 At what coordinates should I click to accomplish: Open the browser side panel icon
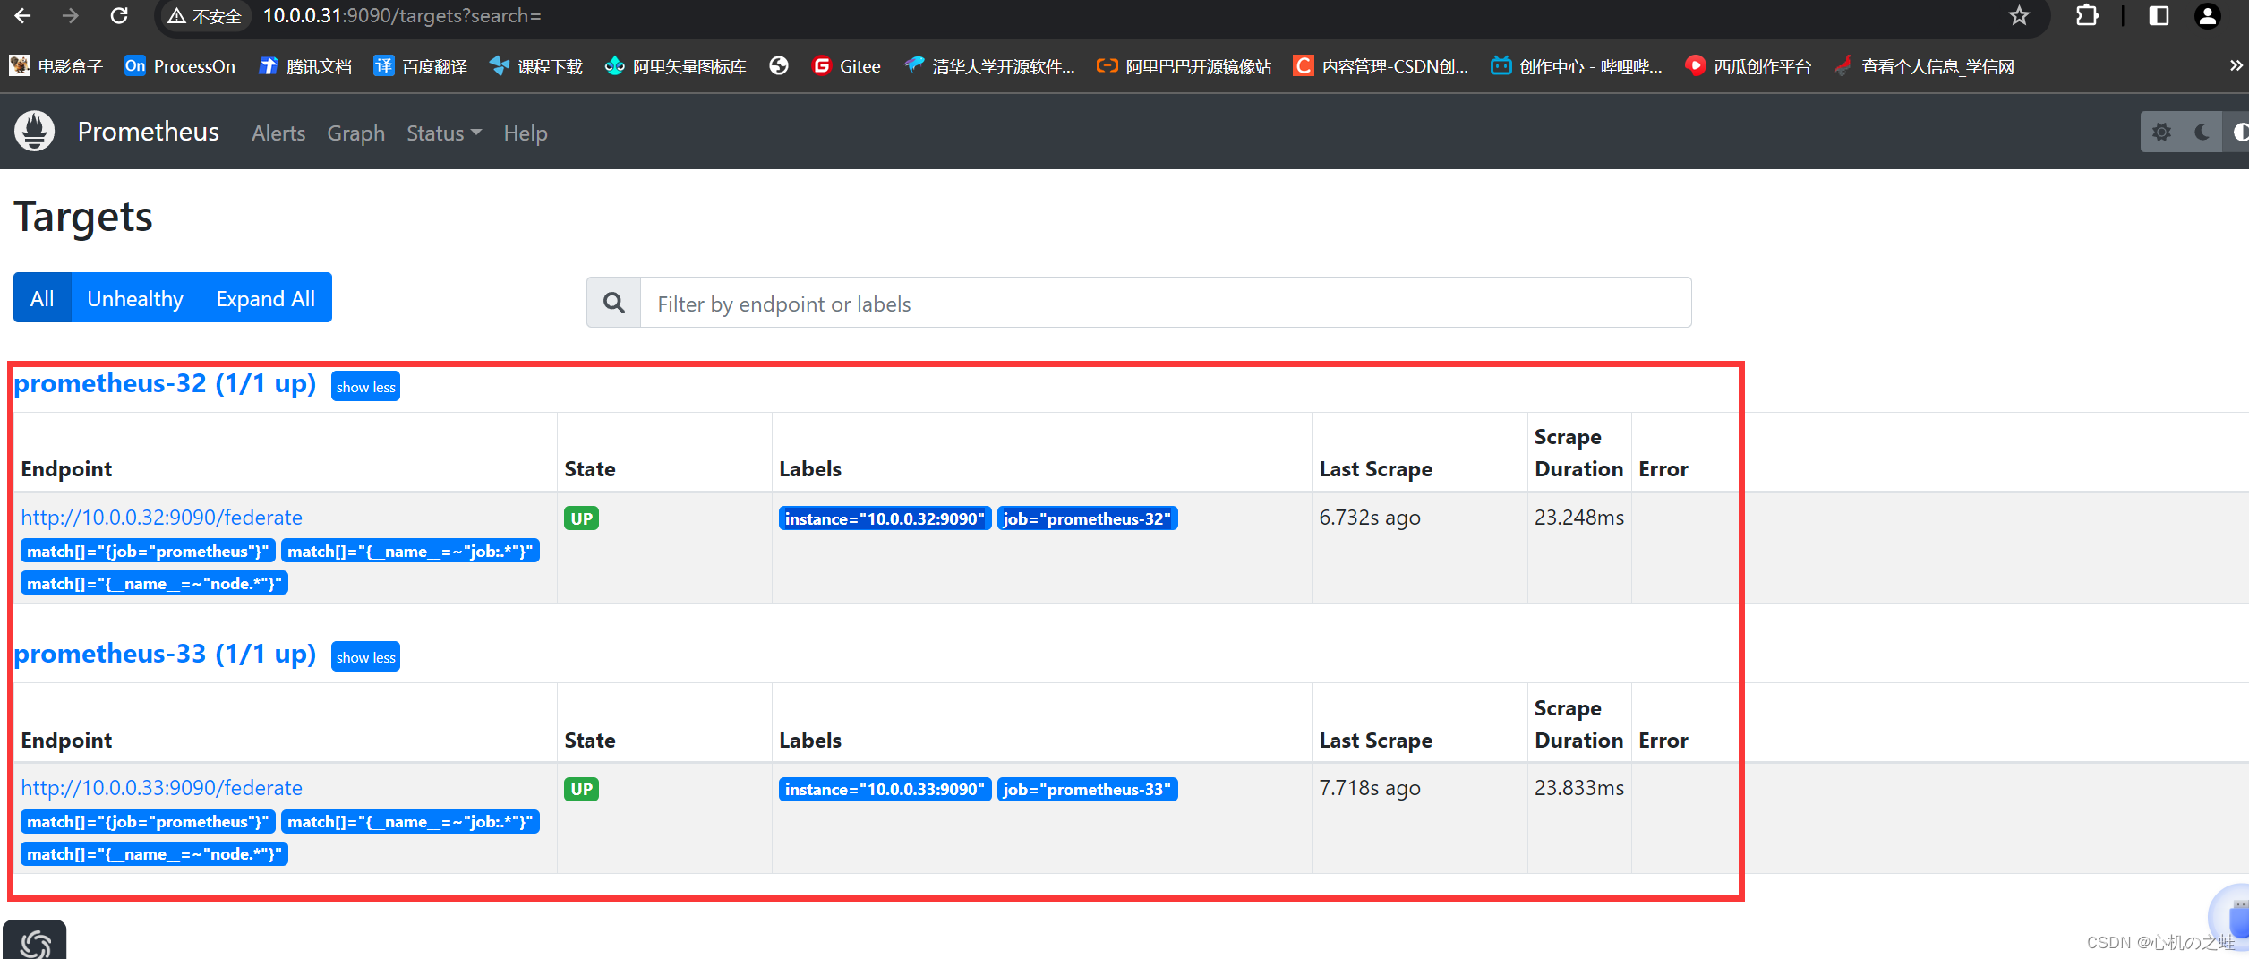[2159, 16]
